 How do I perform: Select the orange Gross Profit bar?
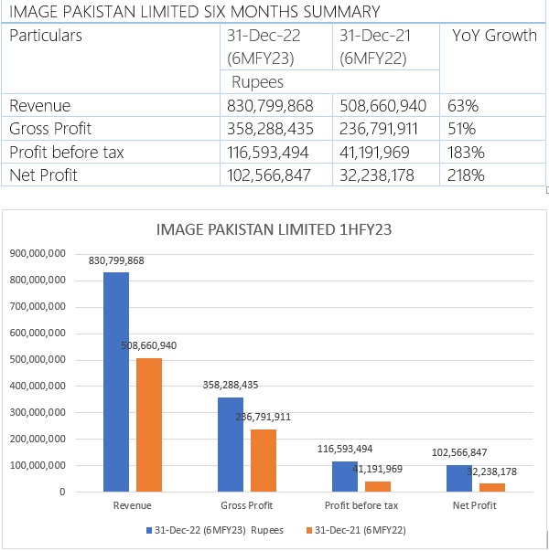coord(264,461)
